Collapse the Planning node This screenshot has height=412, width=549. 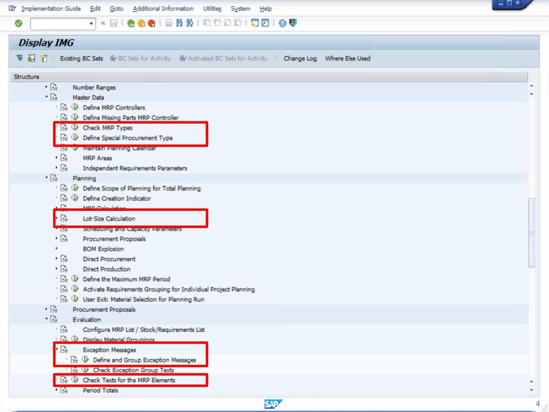46,178
